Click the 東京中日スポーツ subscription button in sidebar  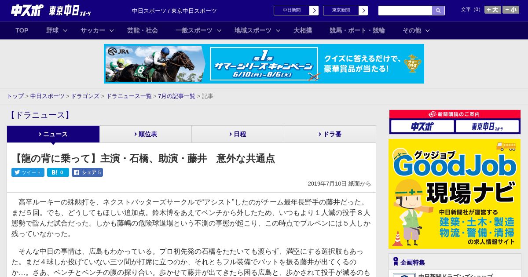[x=487, y=127]
